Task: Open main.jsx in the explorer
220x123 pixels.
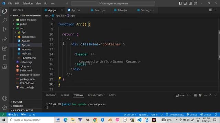Action: (26, 54)
